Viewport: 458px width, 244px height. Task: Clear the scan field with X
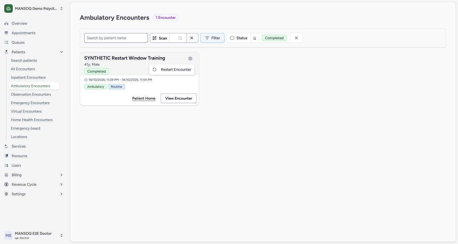[x=192, y=38]
